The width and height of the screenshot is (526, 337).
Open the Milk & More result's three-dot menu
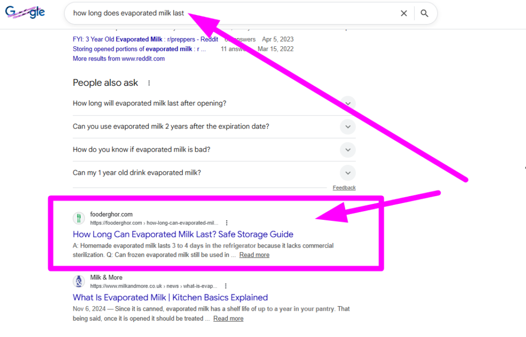click(227, 286)
